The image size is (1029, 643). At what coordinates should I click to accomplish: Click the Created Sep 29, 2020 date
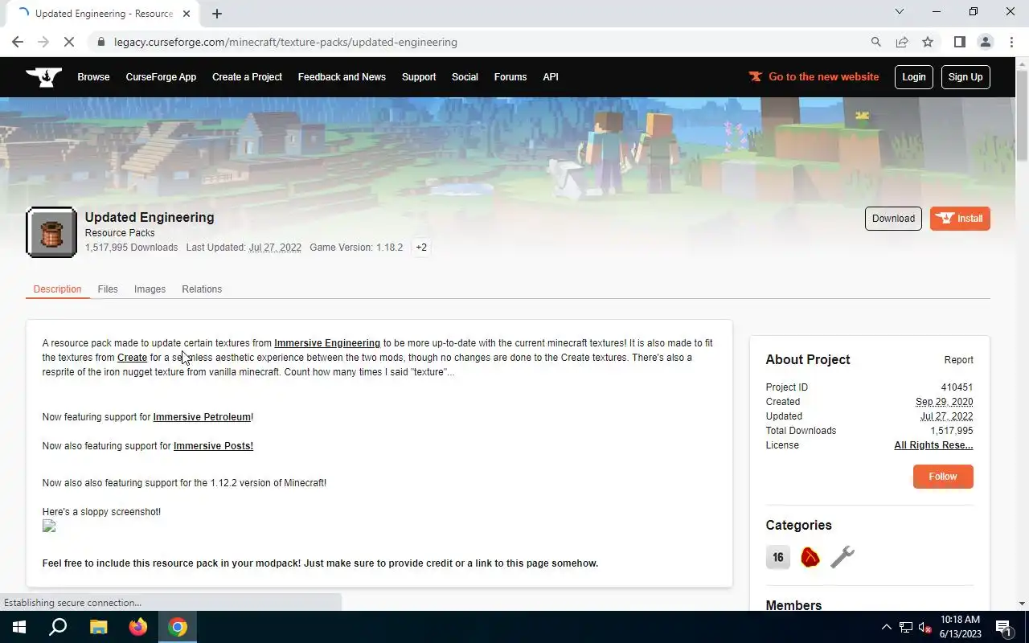[944, 402]
